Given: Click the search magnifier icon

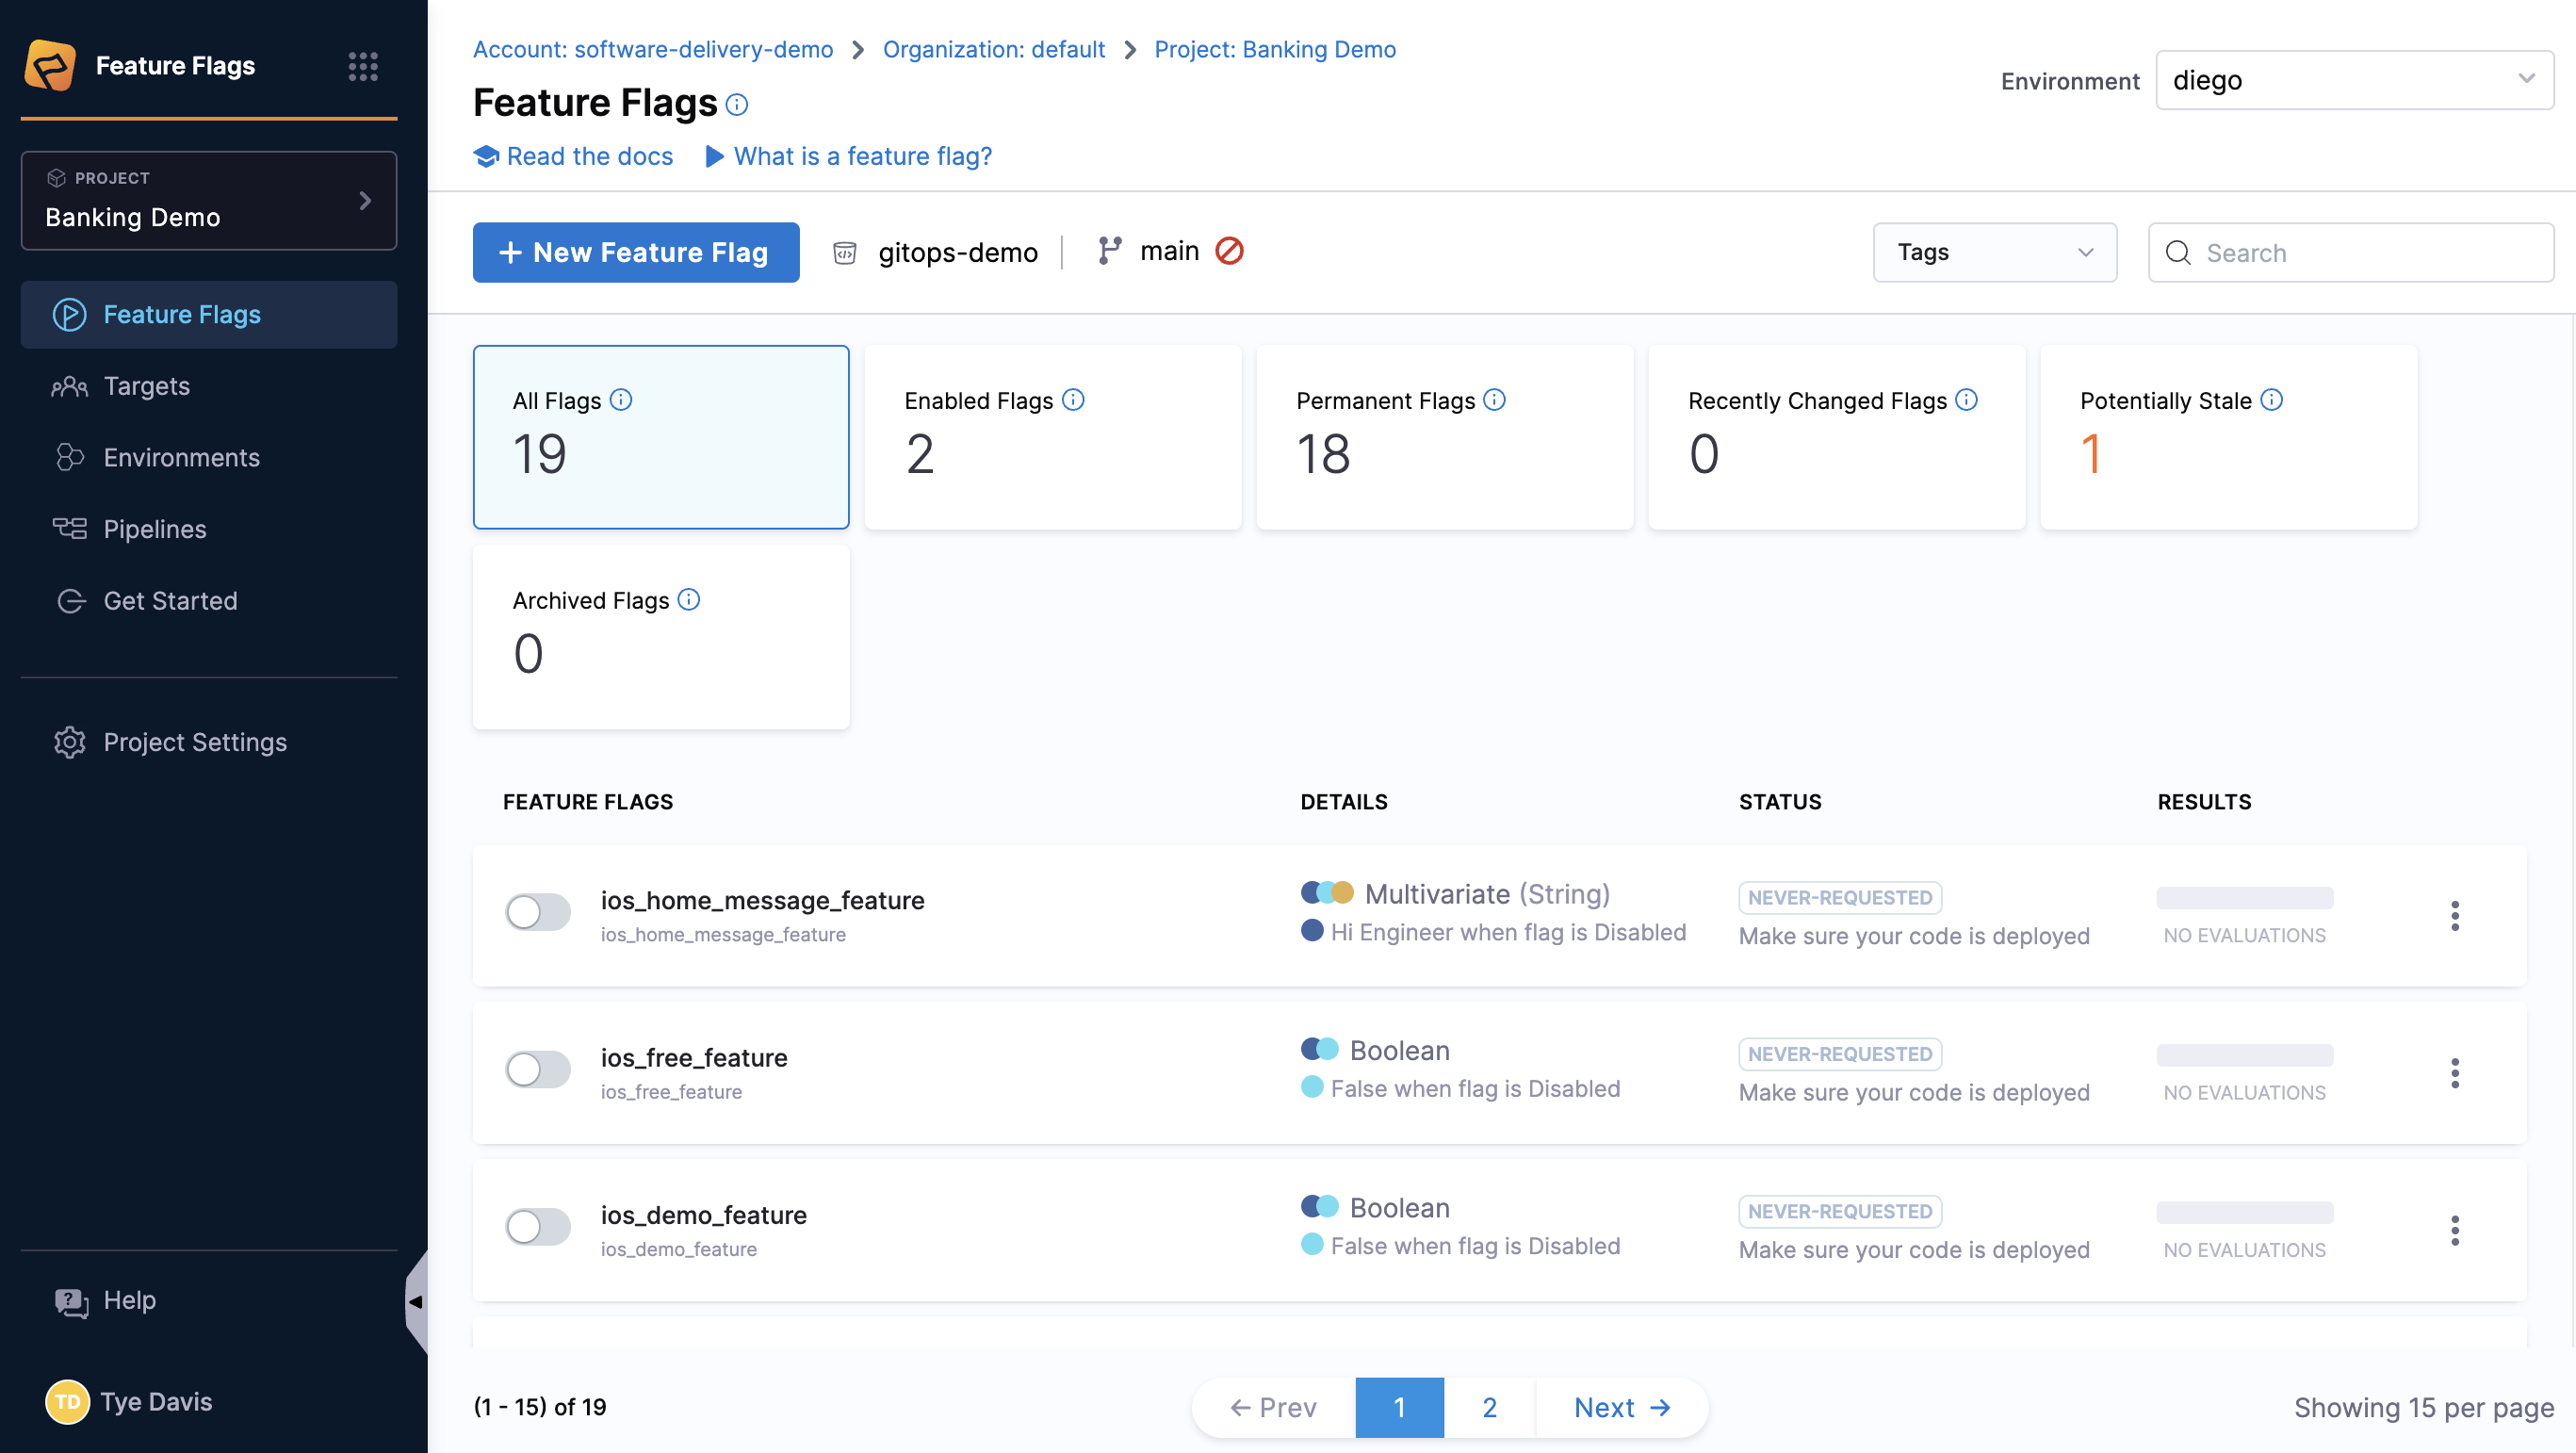Looking at the screenshot, I should [x=2178, y=253].
